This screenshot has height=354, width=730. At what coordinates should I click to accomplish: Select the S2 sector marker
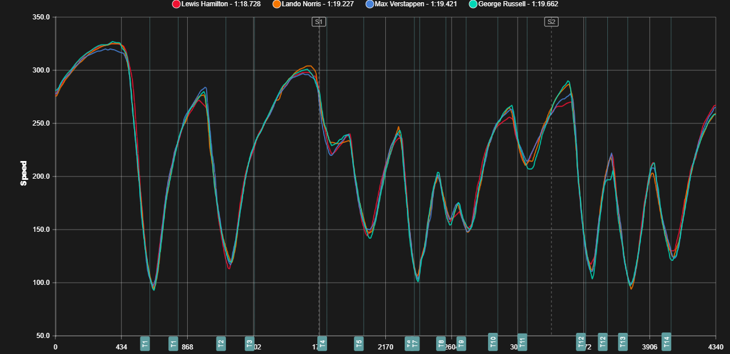[551, 22]
